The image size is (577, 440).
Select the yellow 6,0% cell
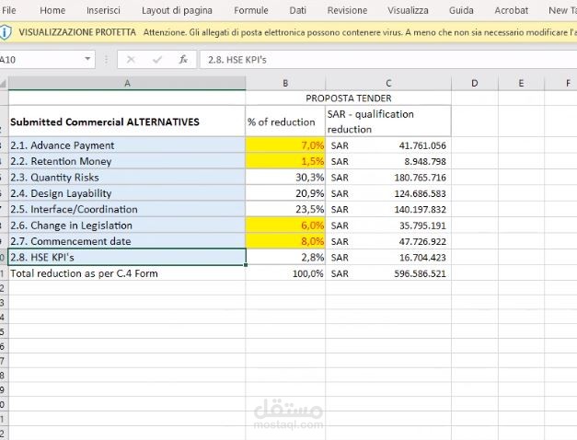pos(285,225)
